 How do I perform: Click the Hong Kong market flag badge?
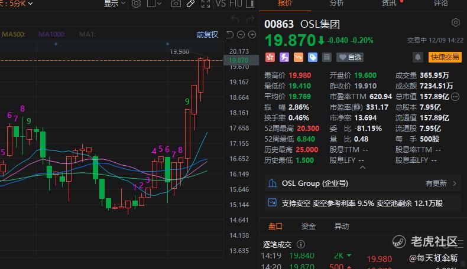pos(270,57)
